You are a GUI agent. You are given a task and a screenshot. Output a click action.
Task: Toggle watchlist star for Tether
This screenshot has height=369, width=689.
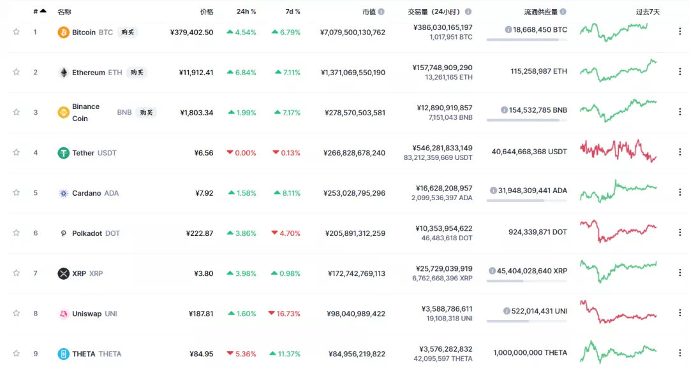point(16,153)
